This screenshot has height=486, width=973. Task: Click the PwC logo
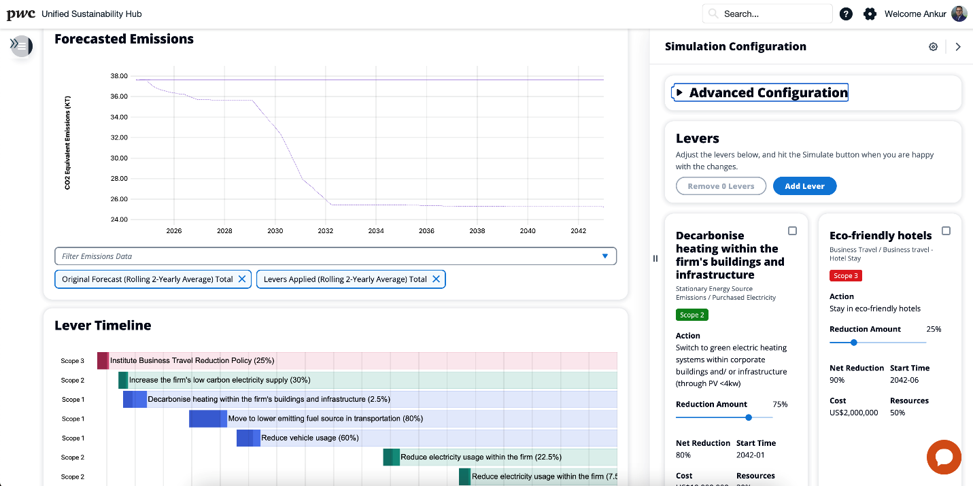pyautogui.click(x=20, y=14)
